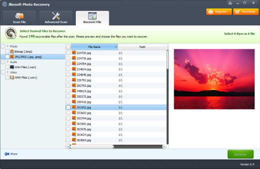Viewport: 260px width, 169px height.
Task: Collapse the Photo category tree arrow
Action: tap(7, 46)
